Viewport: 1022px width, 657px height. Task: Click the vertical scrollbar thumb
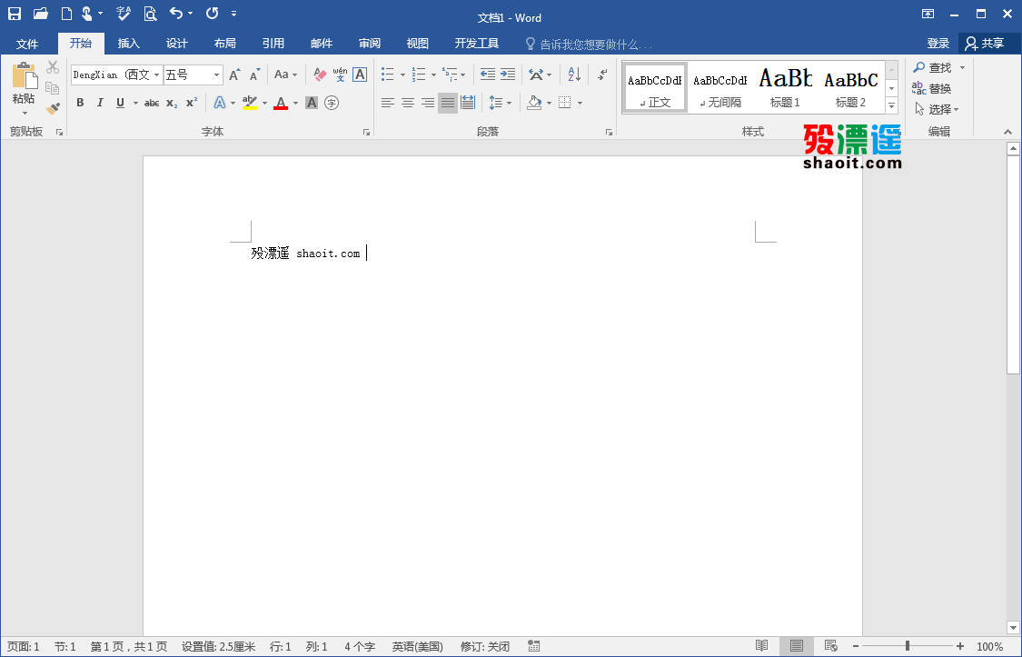(x=1013, y=264)
